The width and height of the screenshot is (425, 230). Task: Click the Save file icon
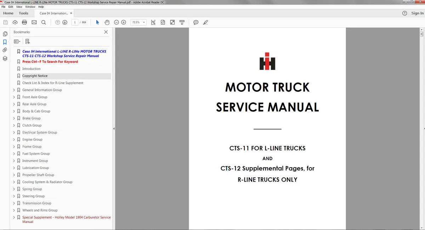(x=5, y=22)
